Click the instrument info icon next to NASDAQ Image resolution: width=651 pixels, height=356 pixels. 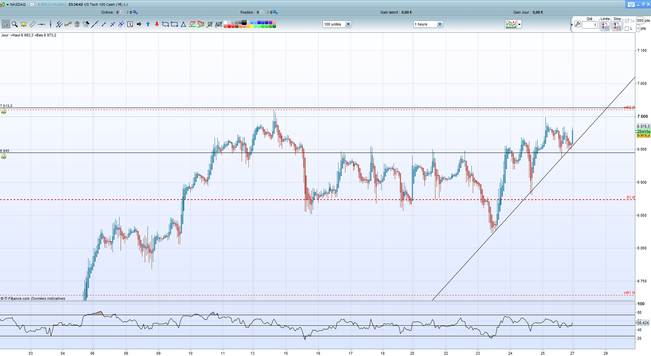[32, 5]
